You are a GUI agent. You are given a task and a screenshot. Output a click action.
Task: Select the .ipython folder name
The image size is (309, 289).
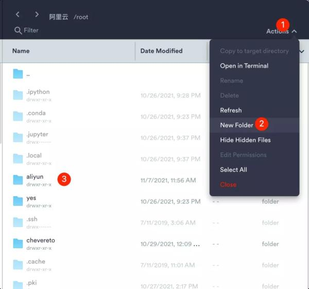pos(38,92)
